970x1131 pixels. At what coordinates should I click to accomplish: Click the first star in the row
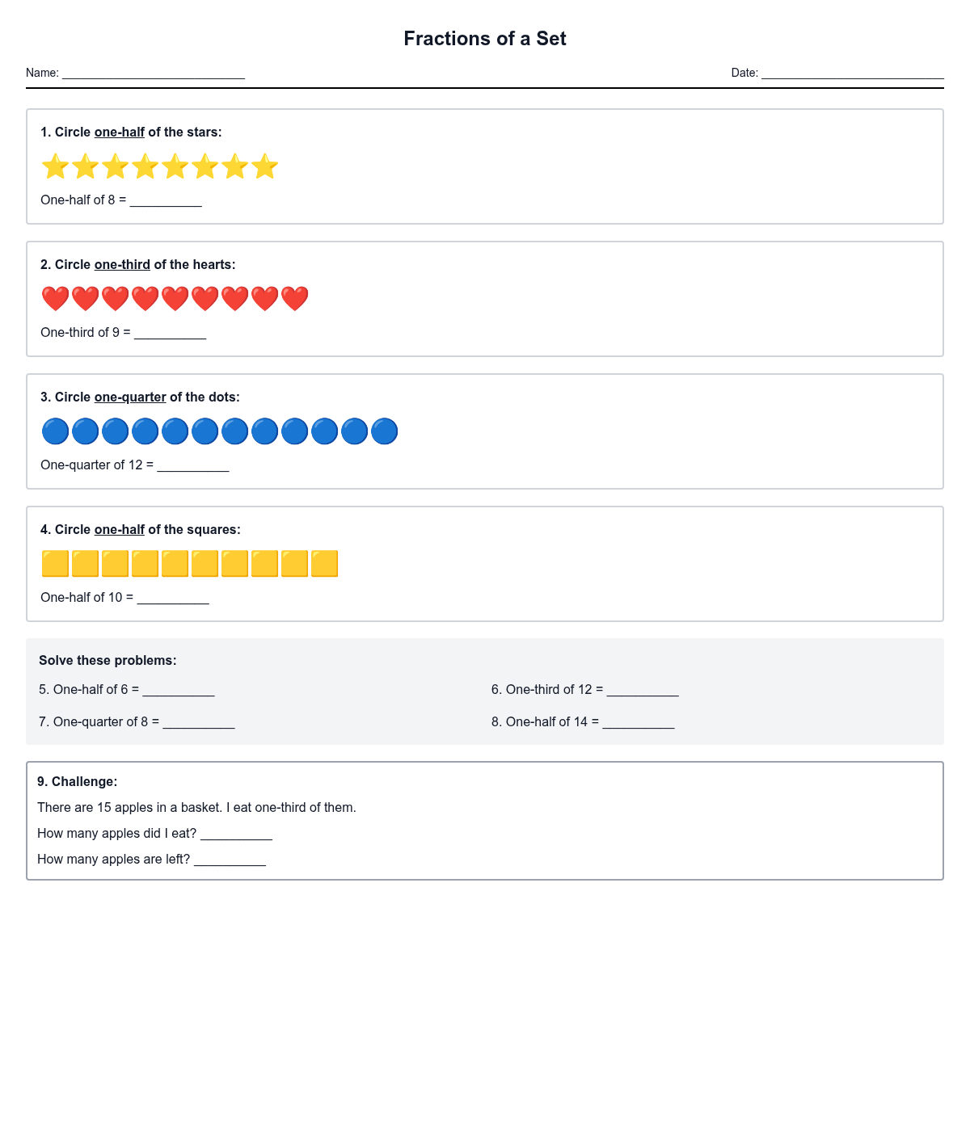click(x=56, y=167)
